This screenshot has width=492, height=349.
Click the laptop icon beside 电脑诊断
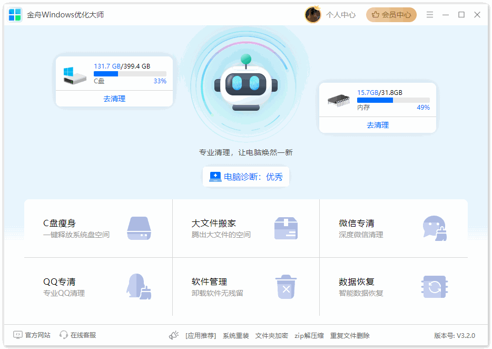click(215, 177)
